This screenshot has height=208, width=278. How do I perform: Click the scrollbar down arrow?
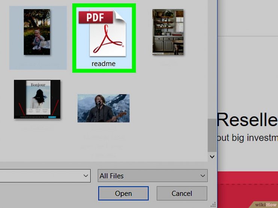point(212,157)
